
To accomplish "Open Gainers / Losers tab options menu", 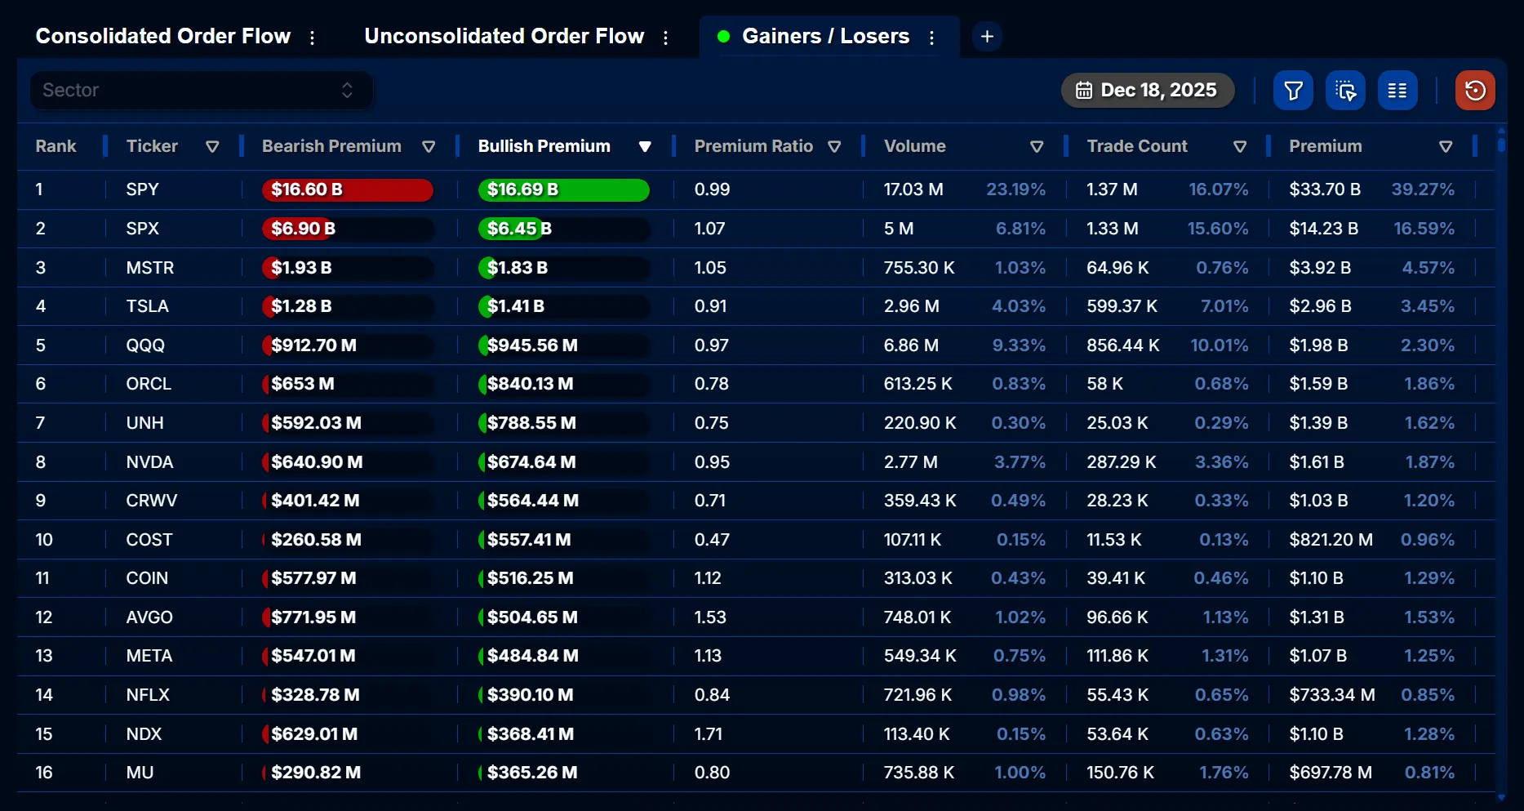I will [931, 38].
